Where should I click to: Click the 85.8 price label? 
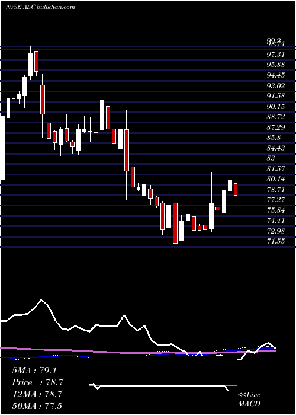click(x=274, y=138)
